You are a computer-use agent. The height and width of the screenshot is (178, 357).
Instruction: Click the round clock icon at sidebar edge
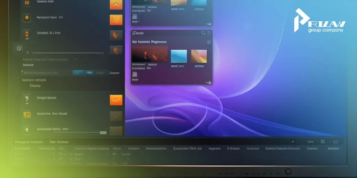click(19, 49)
